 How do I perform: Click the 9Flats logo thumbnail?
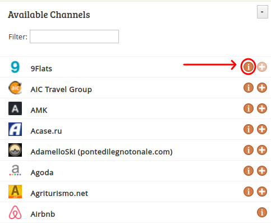coord(15,67)
